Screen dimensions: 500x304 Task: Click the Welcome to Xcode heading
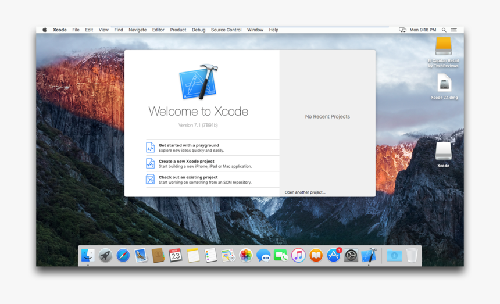pos(198,111)
